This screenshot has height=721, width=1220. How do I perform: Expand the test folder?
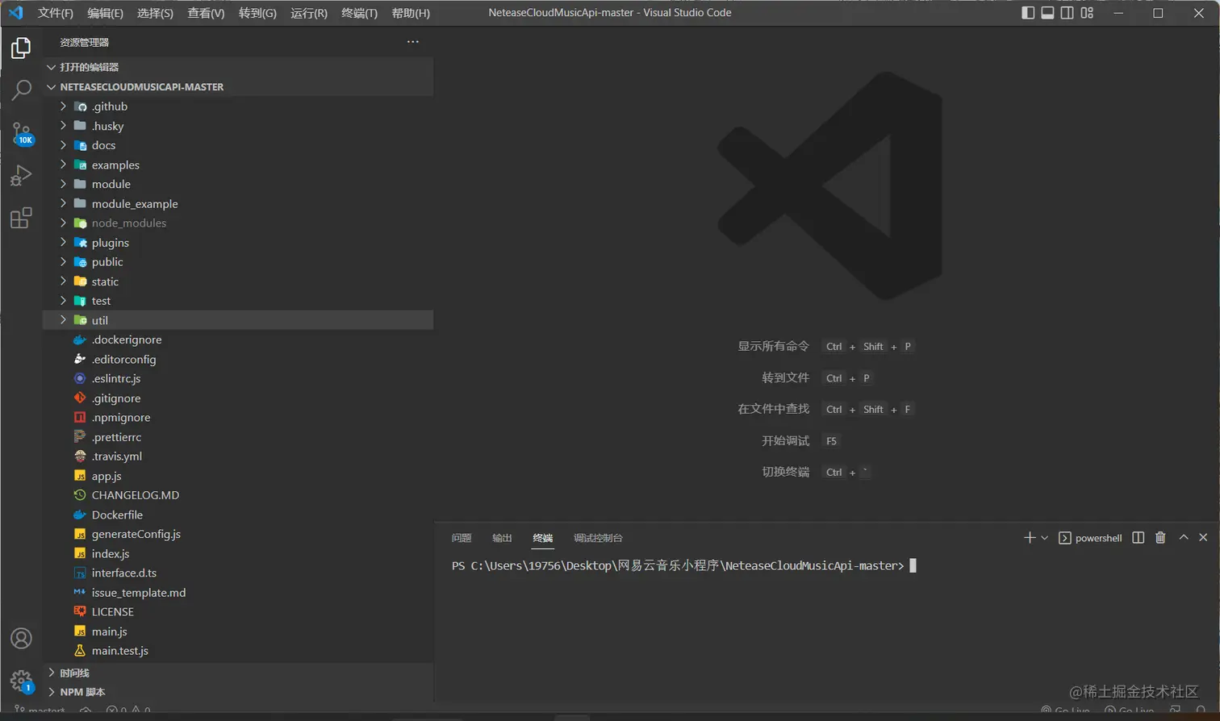click(238, 301)
